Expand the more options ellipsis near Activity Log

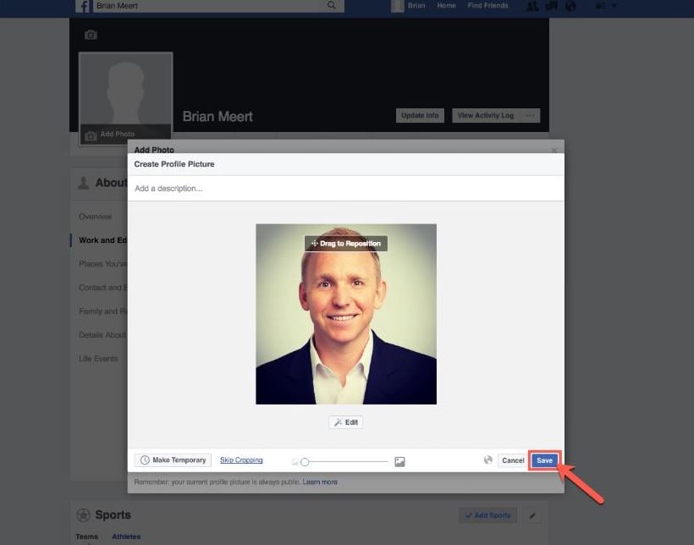click(x=530, y=116)
